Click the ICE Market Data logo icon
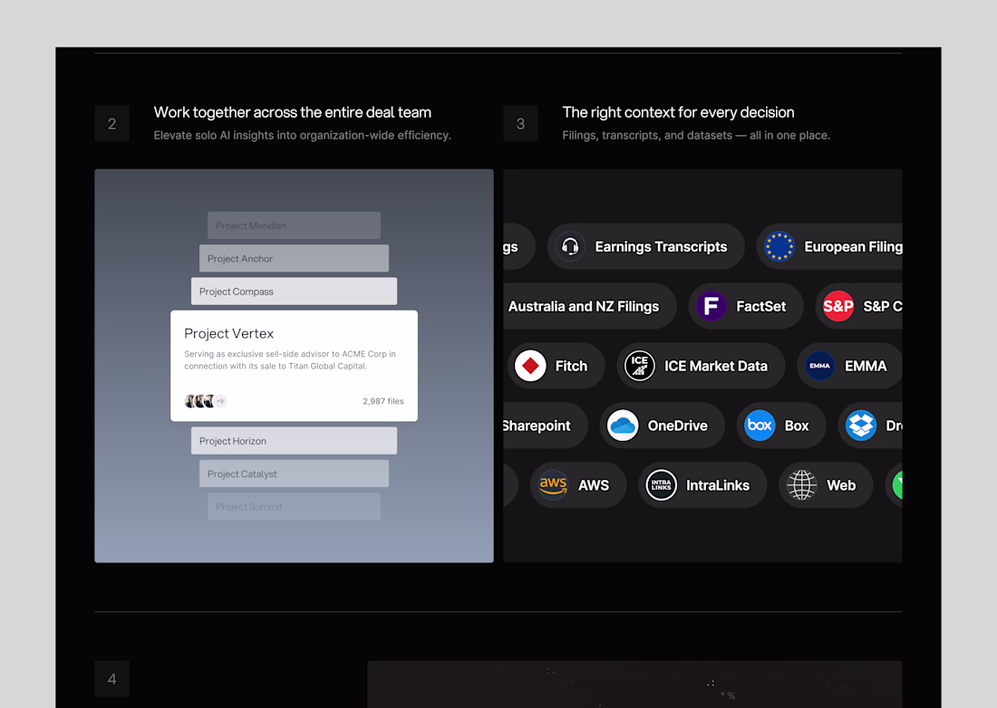The image size is (997, 708). 640,366
